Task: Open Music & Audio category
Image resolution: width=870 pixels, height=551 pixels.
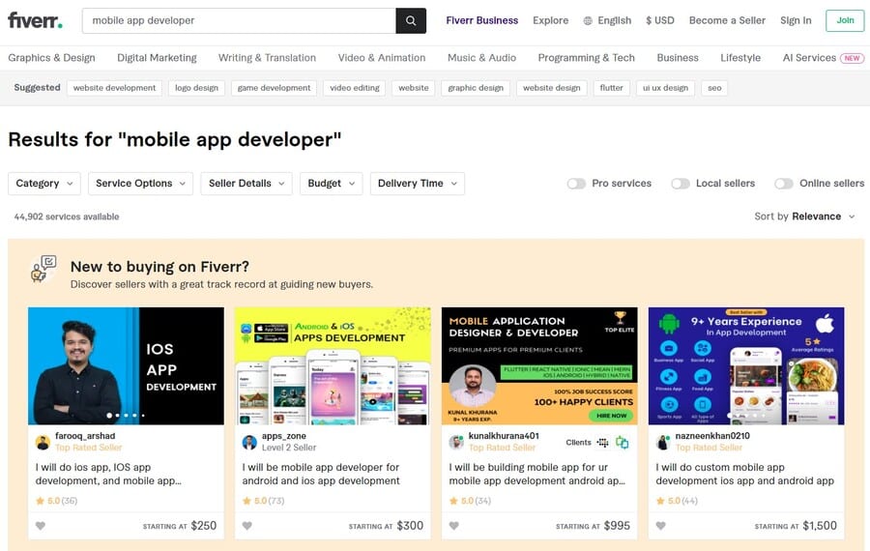Action: (481, 58)
